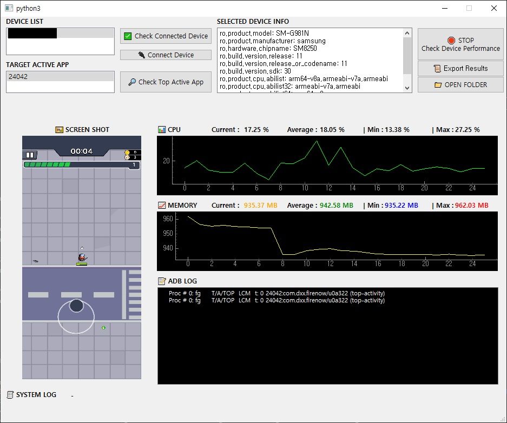
Task: Click the CPU bar chart icon
Action: tap(162, 130)
